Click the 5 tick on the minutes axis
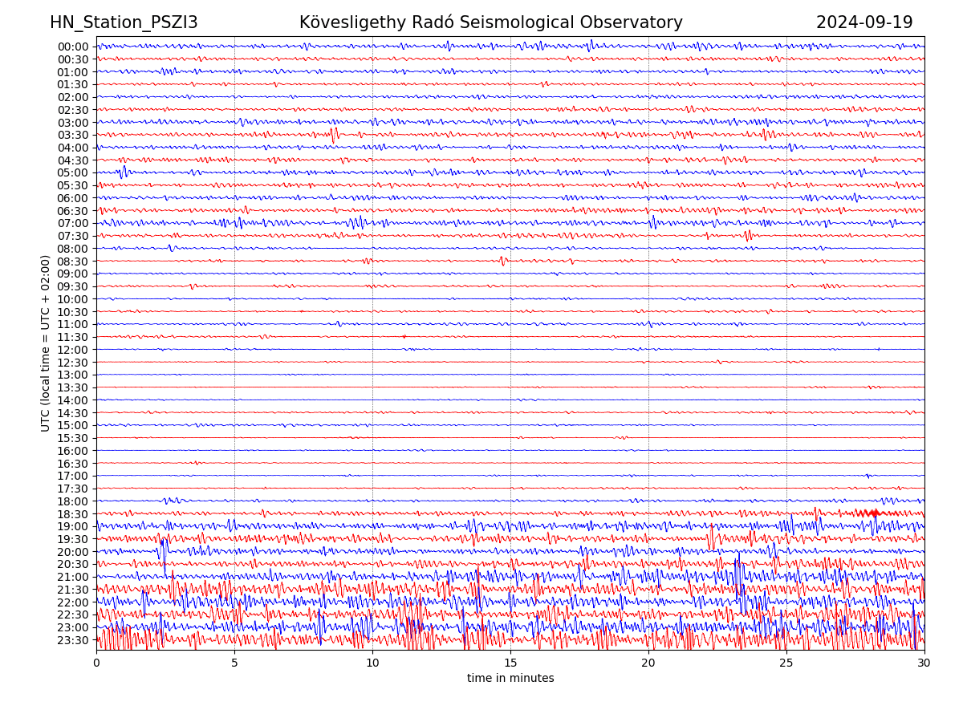 click(234, 663)
